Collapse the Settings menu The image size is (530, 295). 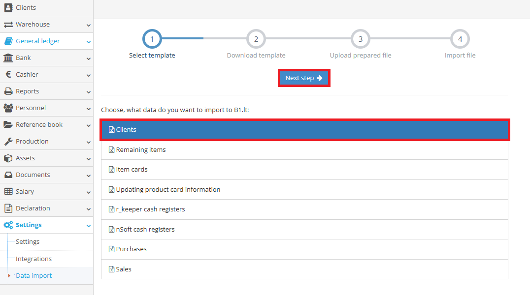[x=88, y=225]
